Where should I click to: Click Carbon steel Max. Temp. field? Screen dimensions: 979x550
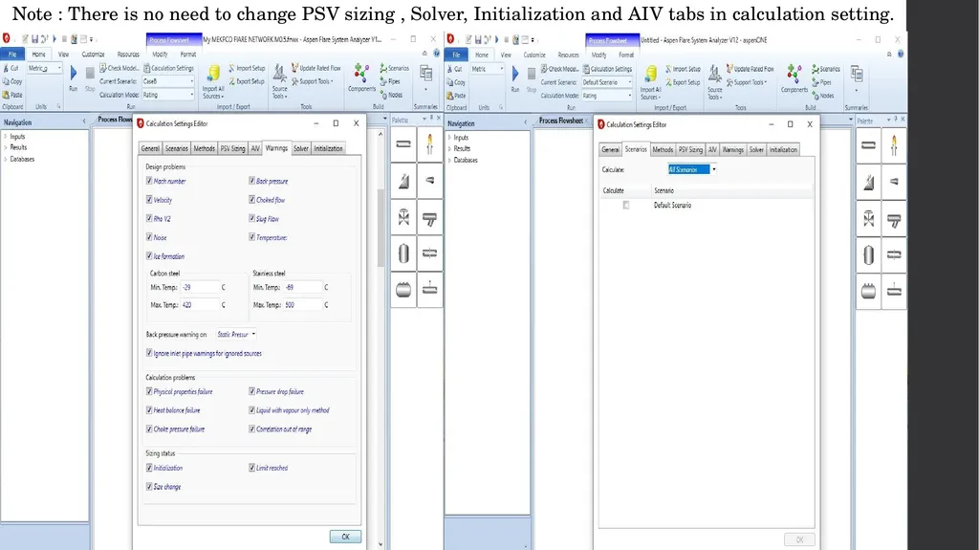click(200, 305)
